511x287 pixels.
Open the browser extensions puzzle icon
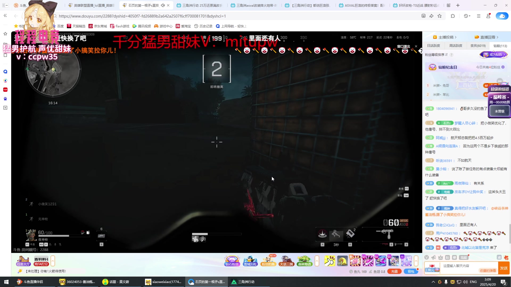(x=453, y=16)
